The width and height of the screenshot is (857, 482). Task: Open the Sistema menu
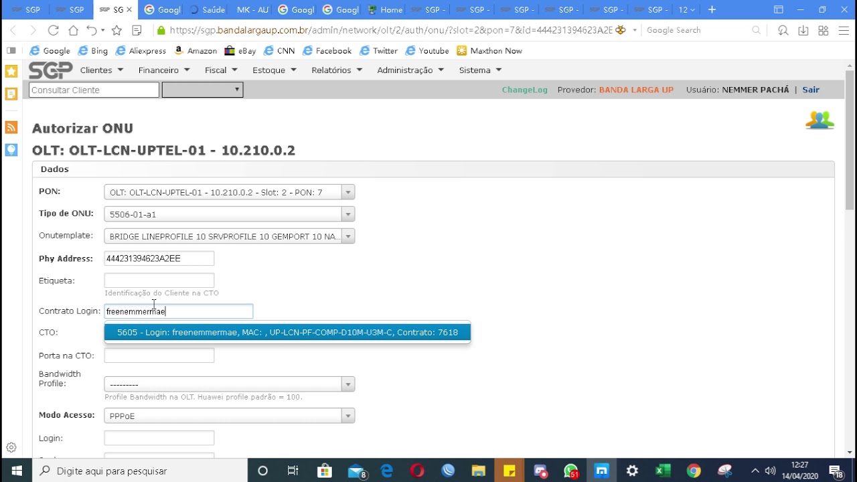pyautogui.click(x=480, y=70)
